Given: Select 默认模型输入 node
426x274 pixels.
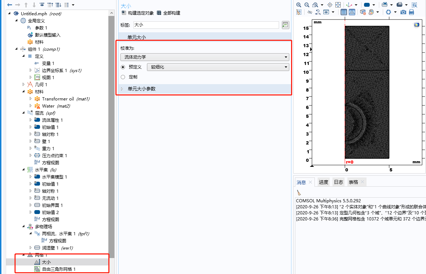Looking at the screenshot, I should 48,35.
